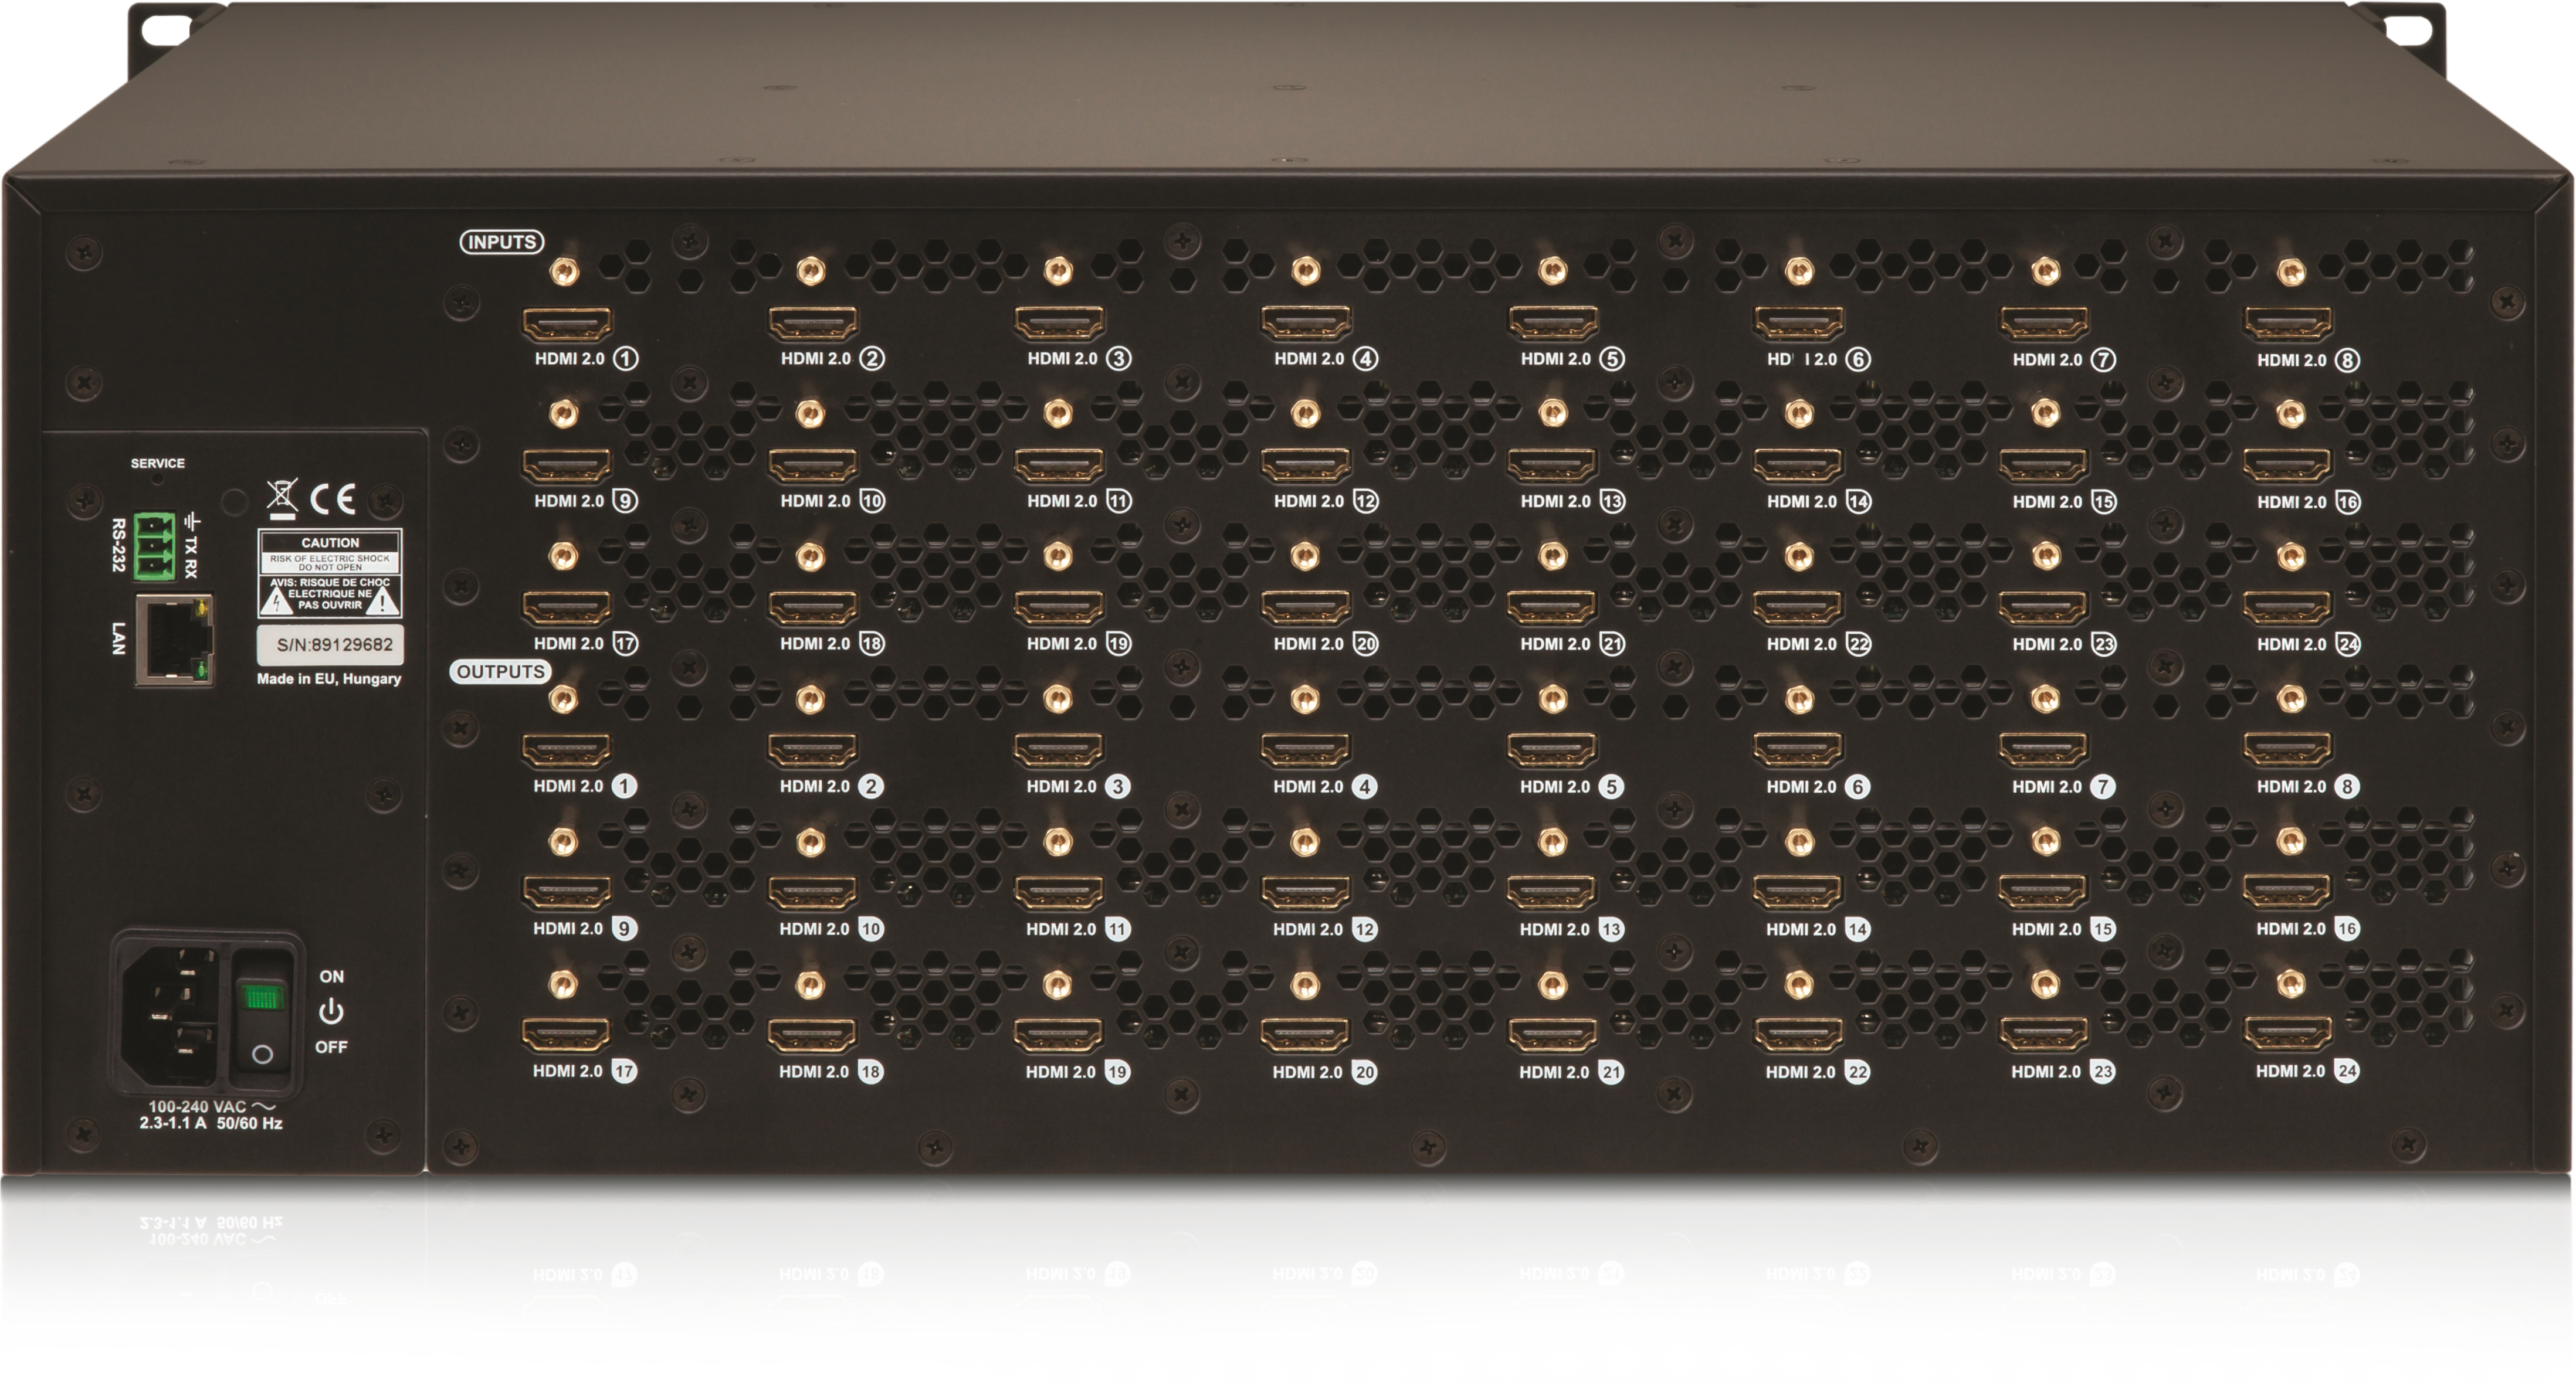
Task: Click the serial number S/N:89129682 label
Action: point(331,644)
